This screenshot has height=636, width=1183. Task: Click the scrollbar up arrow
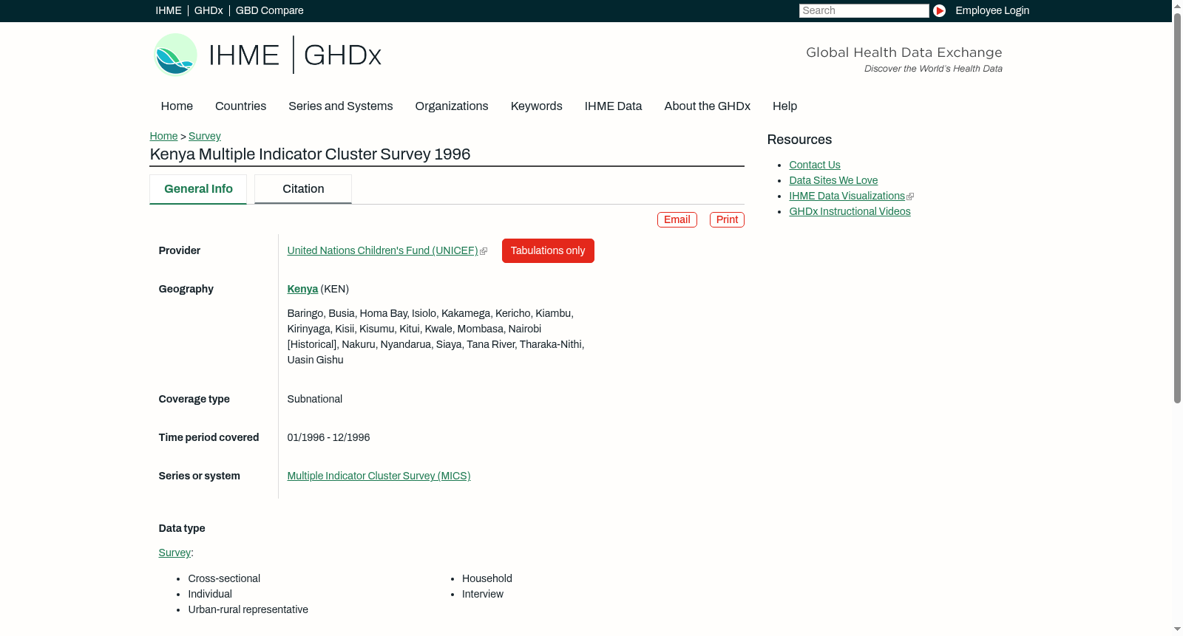pyautogui.click(x=1177, y=5)
